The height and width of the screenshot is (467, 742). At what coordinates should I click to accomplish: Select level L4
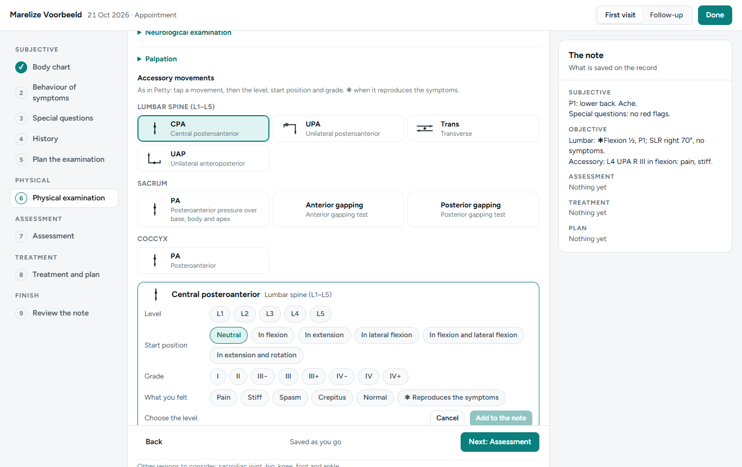pyautogui.click(x=295, y=314)
